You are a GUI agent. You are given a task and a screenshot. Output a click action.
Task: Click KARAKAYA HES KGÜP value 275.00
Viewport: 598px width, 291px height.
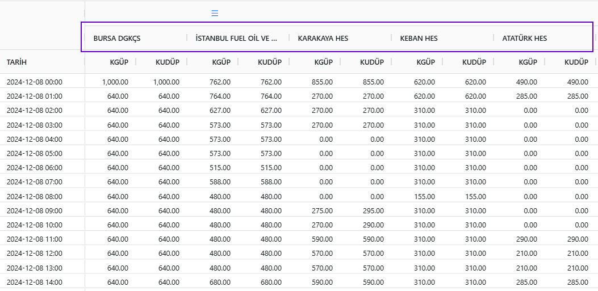pyautogui.click(x=322, y=210)
